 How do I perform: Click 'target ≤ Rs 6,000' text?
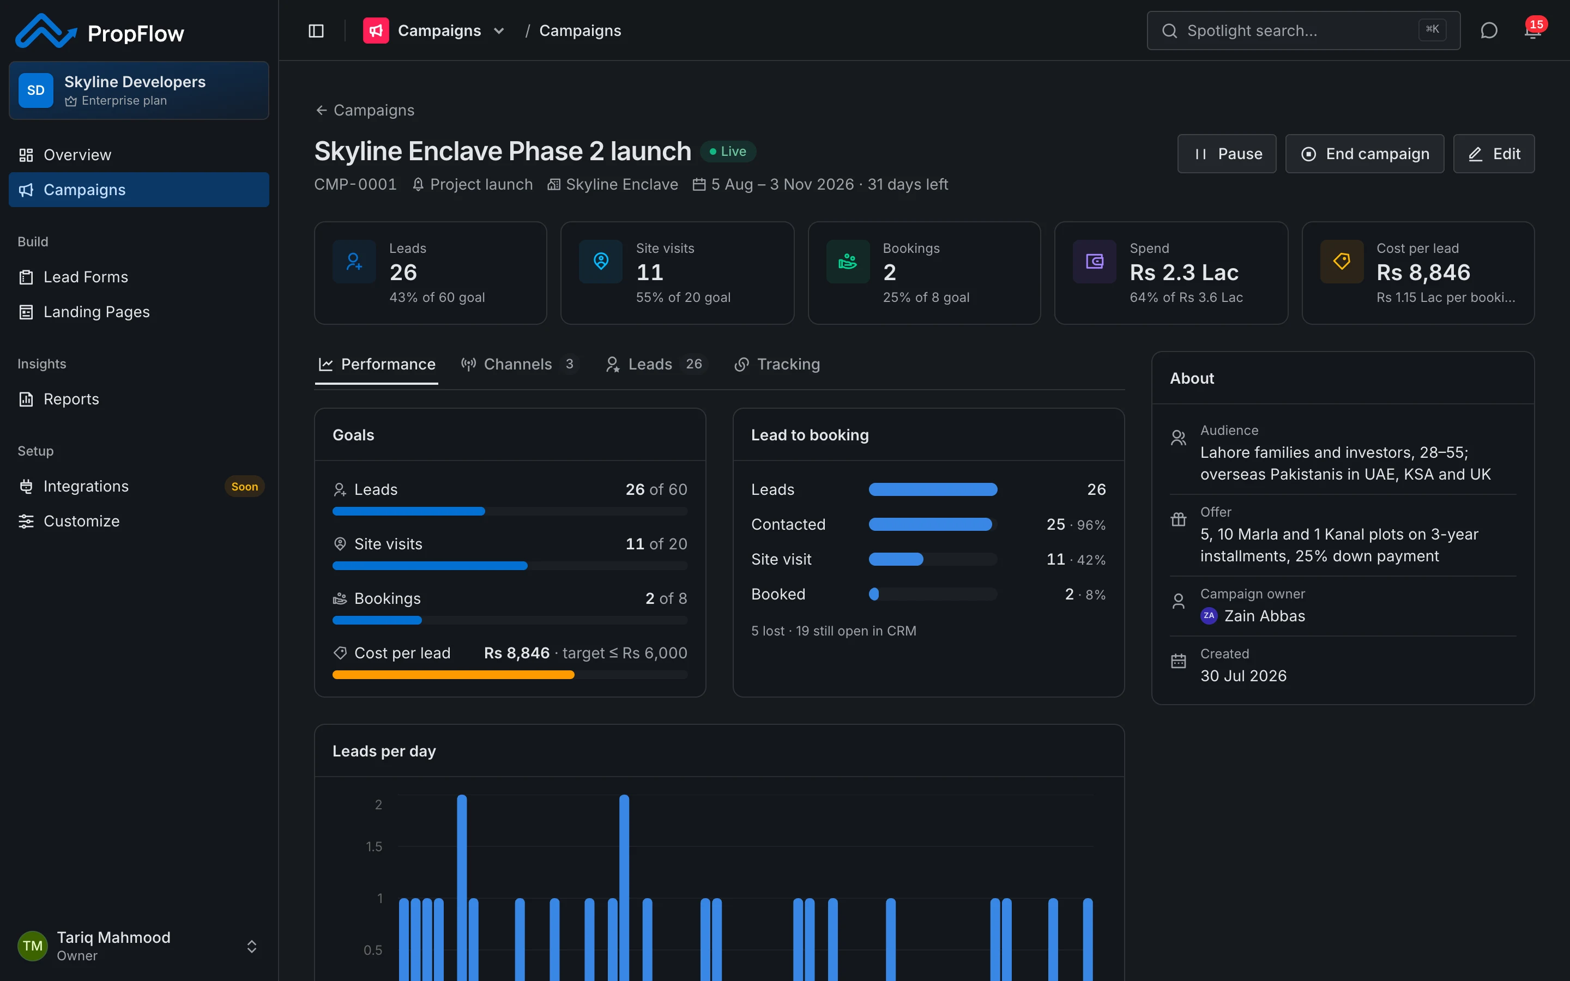pos(625,653)
